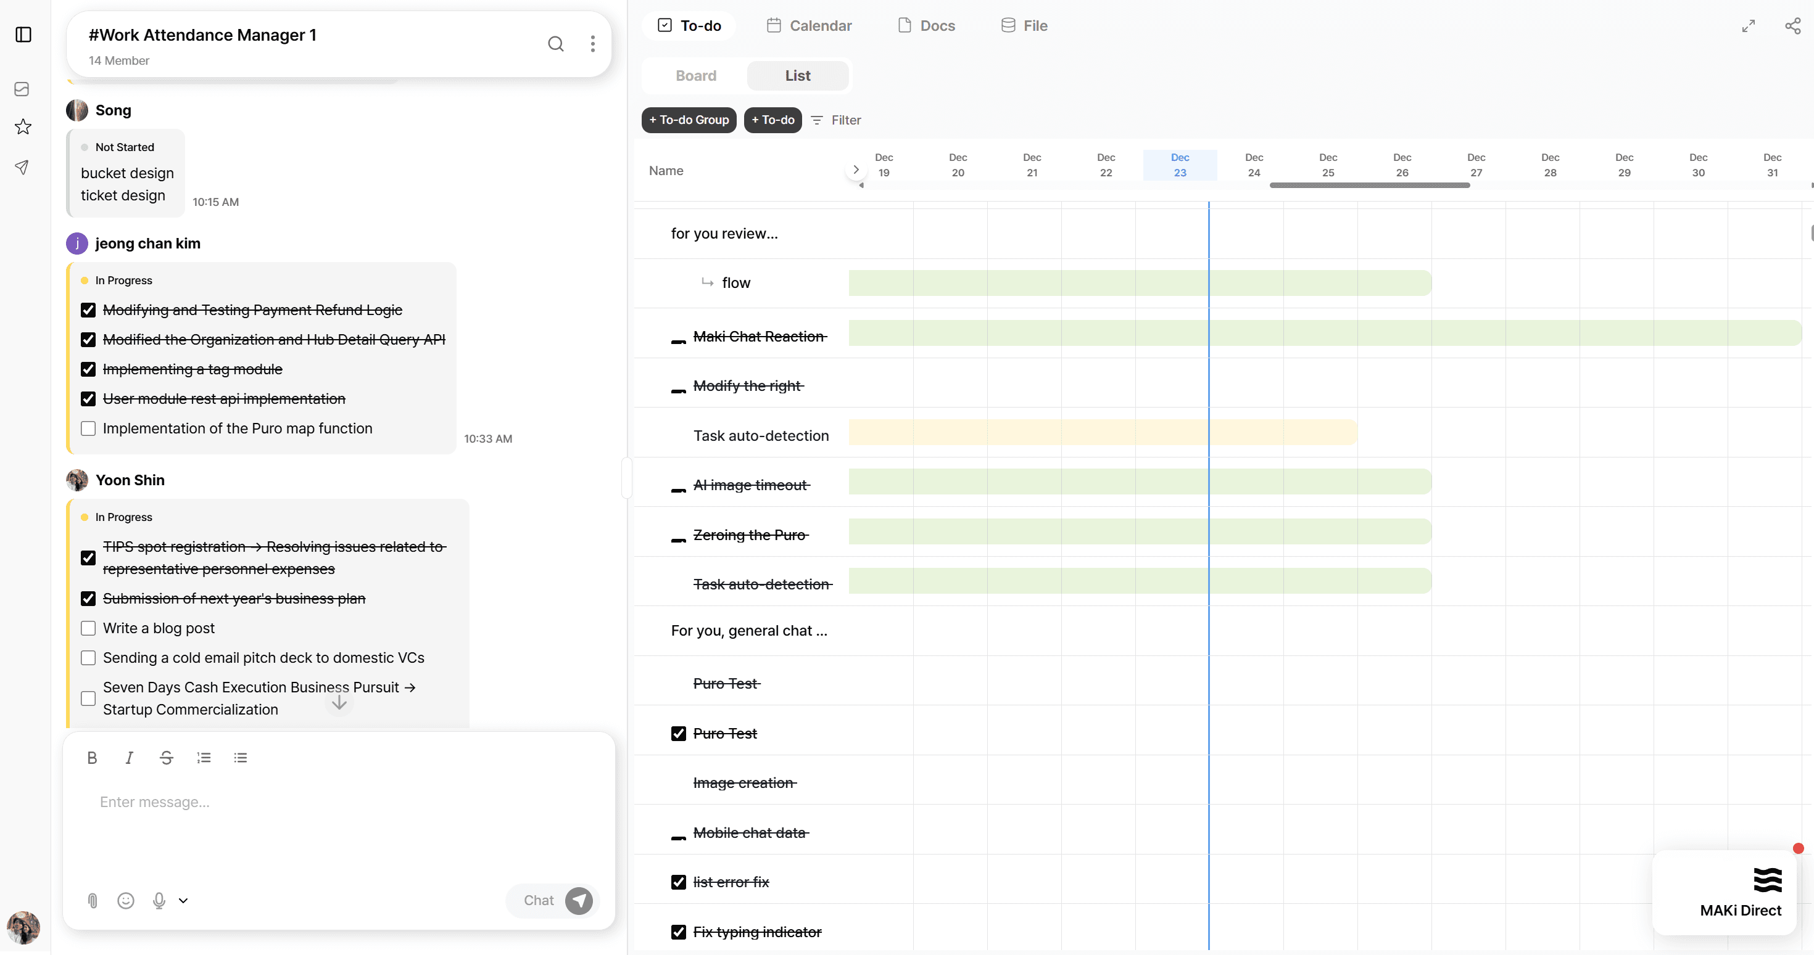Open the dropdown arrow beside the microphone
The width and height of the screenshot is (1814, 955).
[x=183, y=901]
